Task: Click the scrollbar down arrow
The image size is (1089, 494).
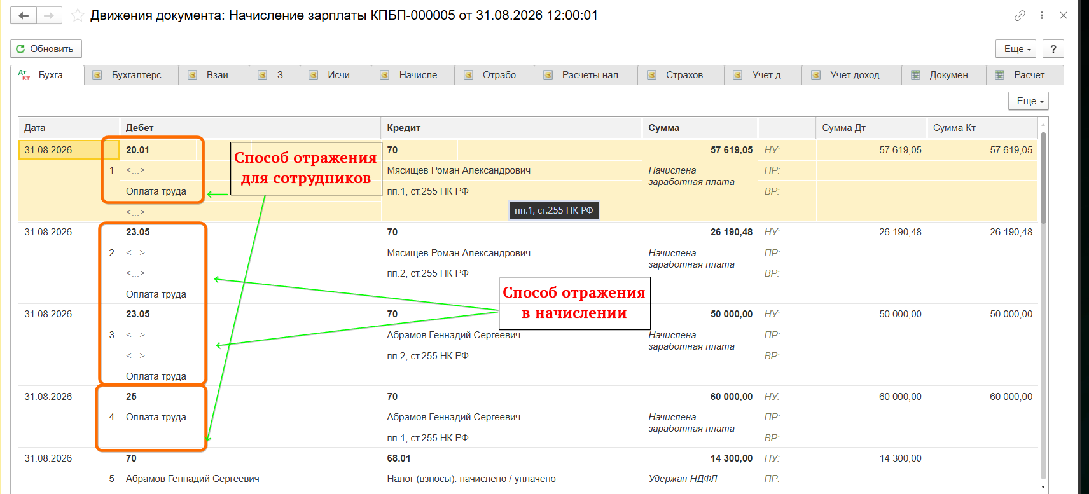Action: click(1043, 487)
